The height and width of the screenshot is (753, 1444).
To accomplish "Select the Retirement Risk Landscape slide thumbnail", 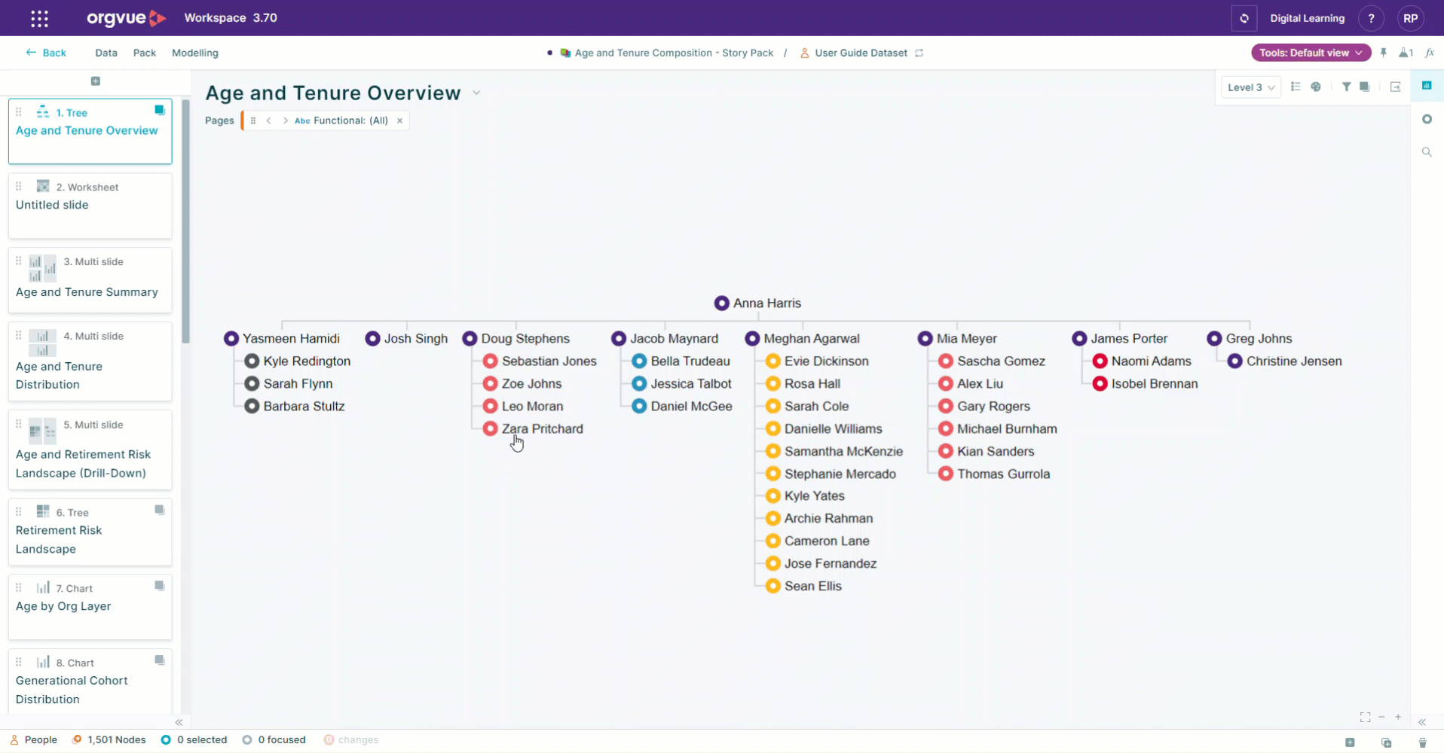I will pos(90,532).
